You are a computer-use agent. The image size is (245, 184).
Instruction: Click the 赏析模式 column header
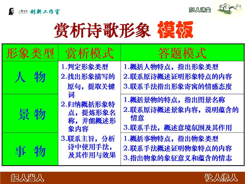[x=89, y=53]
